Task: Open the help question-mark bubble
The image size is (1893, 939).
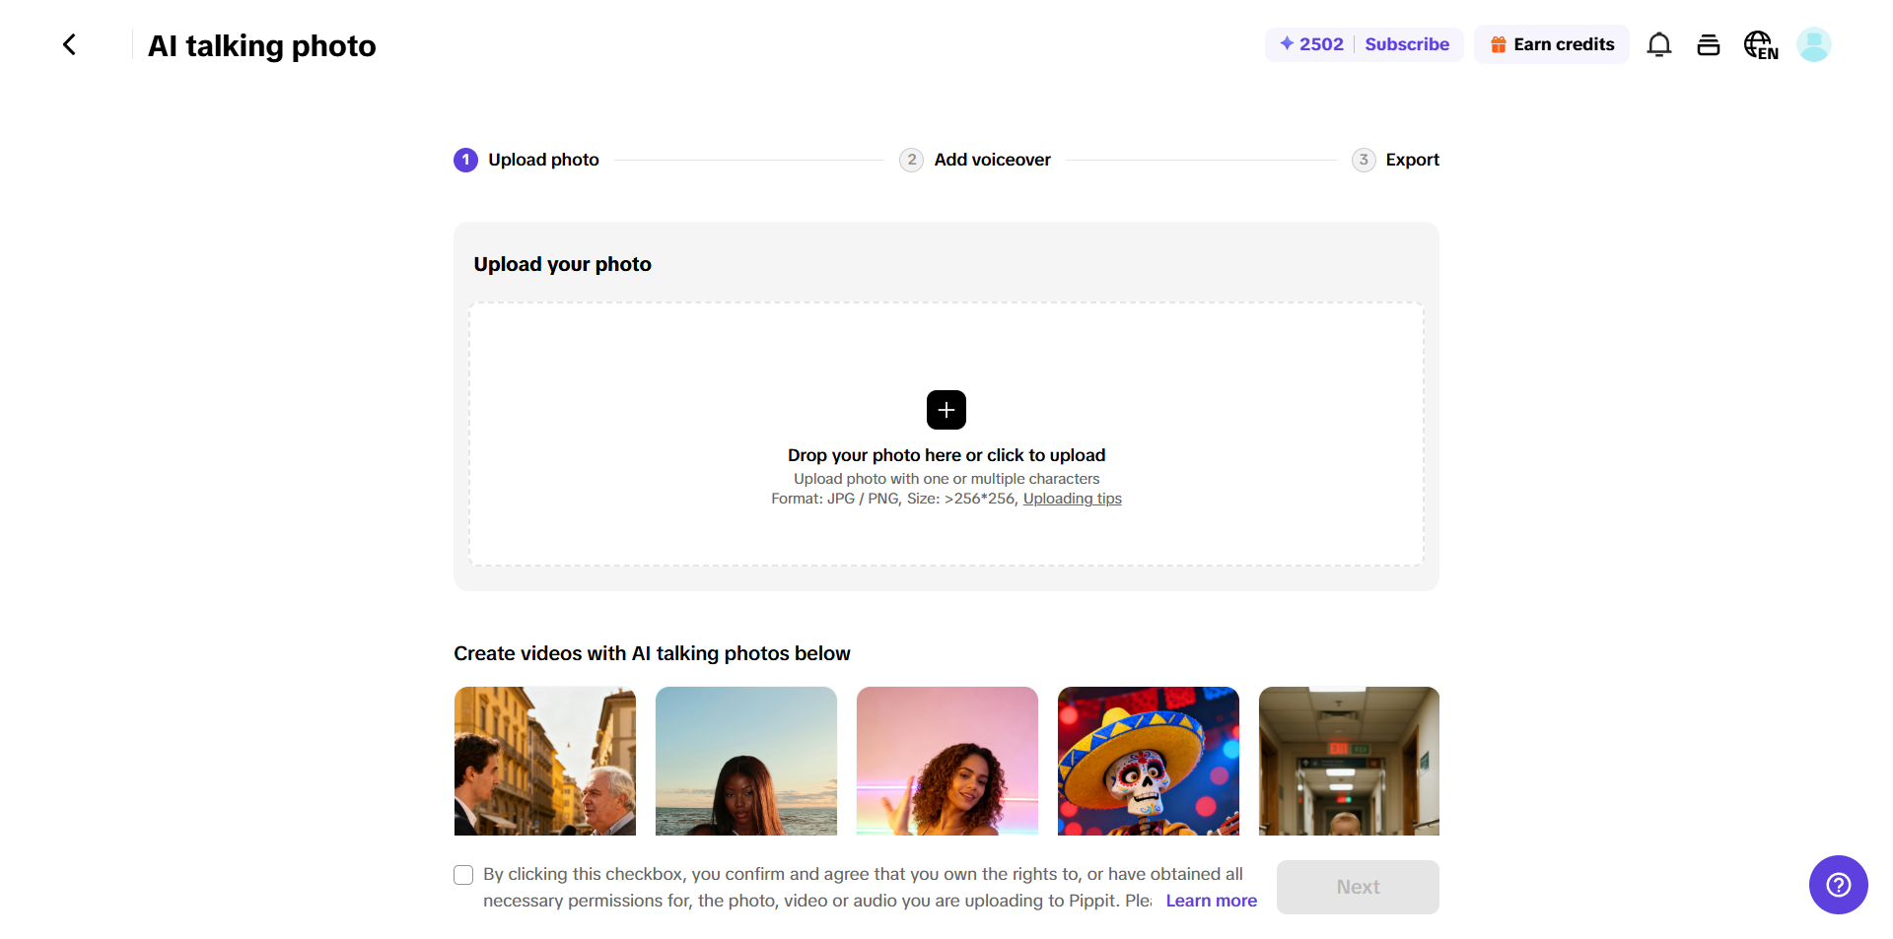Action: [x=1838, y=885]
